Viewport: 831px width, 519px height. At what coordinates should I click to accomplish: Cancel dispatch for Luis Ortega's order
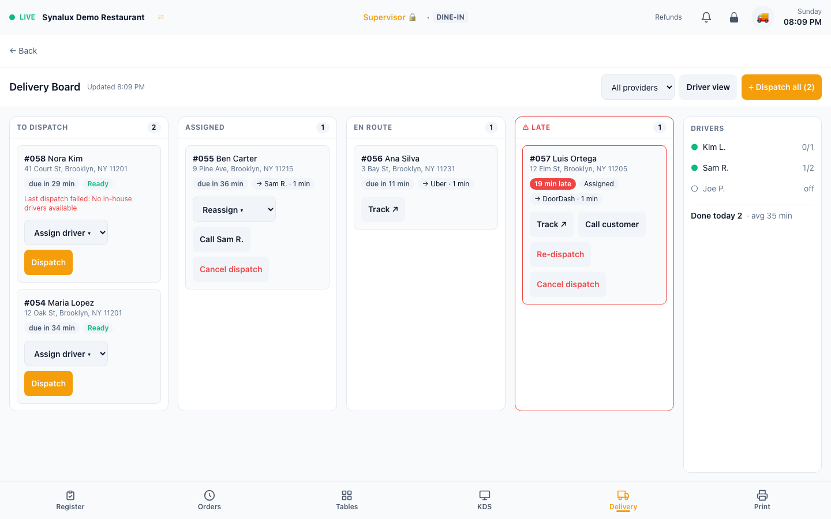point(568,284)
